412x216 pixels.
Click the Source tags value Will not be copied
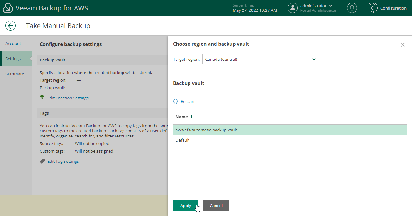(92, 143)
